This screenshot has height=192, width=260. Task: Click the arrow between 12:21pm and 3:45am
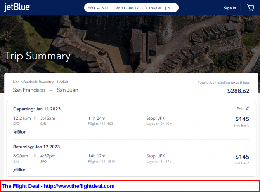click(x=35, y=118)
